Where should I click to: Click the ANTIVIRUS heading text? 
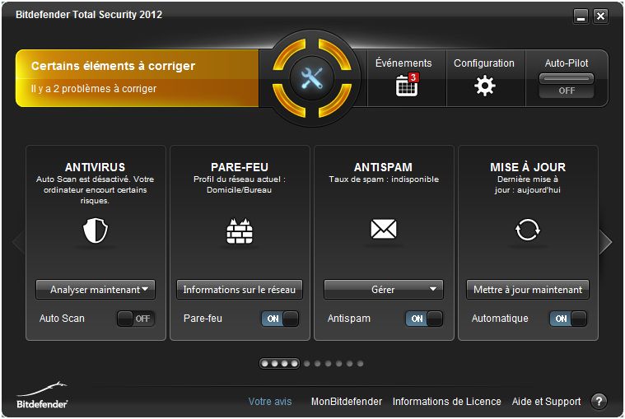(x=96, y=167)
